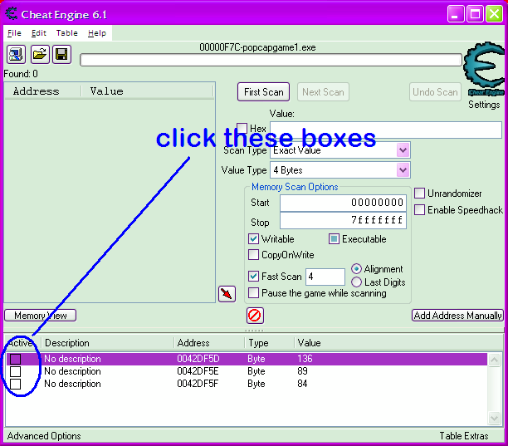Click the Type column header in address table
508x446 pixels.
point(269,343)
